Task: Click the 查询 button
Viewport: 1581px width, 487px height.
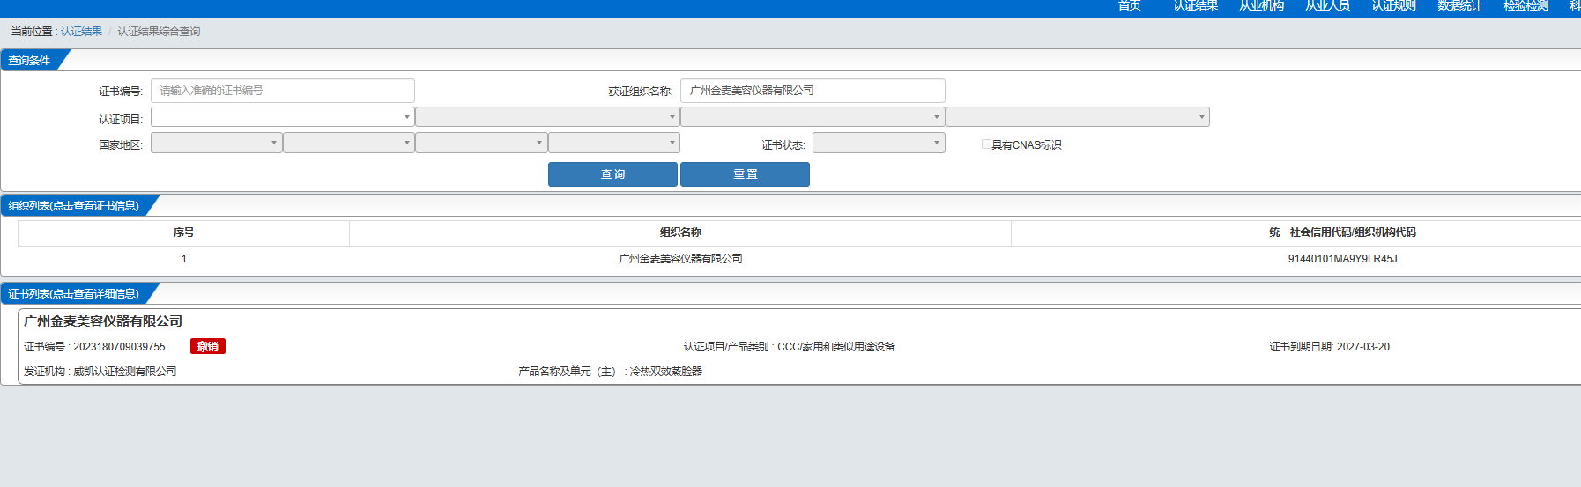Action: [612, 174]
